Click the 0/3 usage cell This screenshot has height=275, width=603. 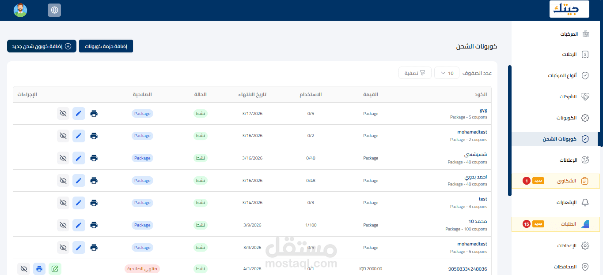click(x=311, y=203)
